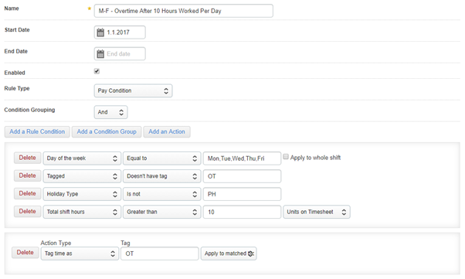Image resolution: width=465 pixels, height=279 pixels.
Task: Open the Total shift hours condition dropdown
Action: pos(82,212)
